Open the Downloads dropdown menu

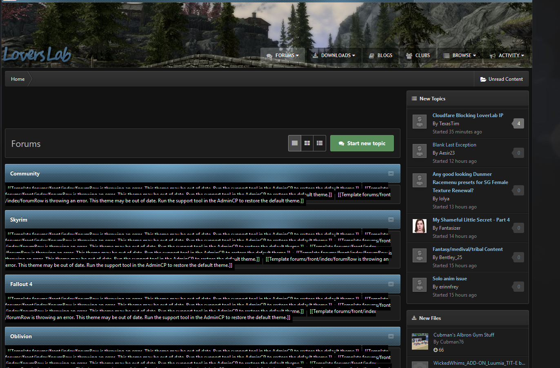[x=334, y=55]
